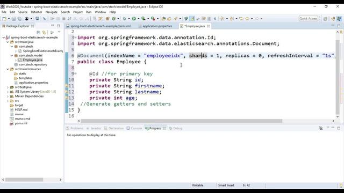Open the Help menu
Image resolution: width=344 pixels, height=193 pixels.
tap(112, 12)
